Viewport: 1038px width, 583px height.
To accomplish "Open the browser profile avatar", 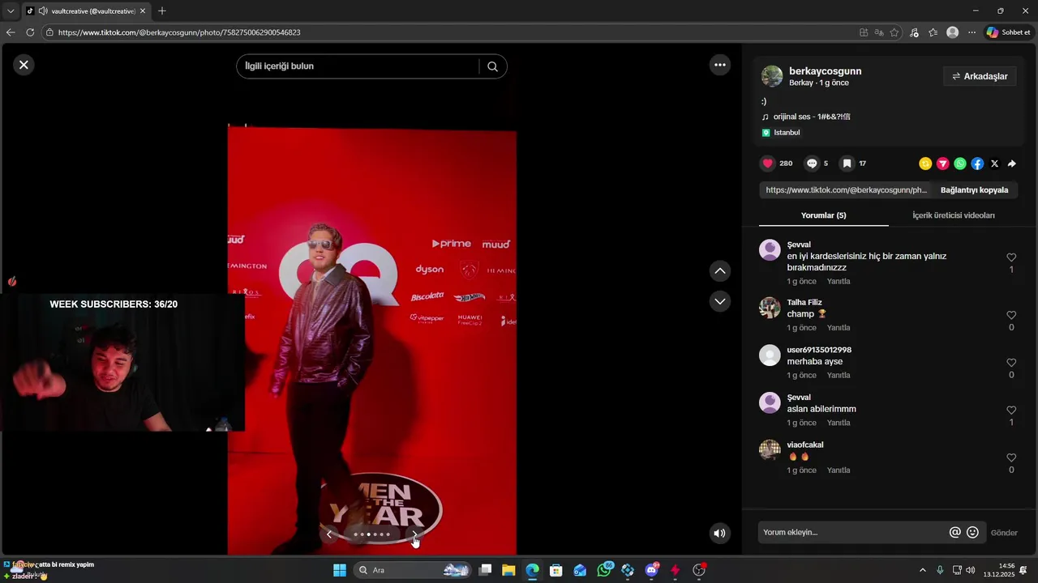I will [952, 32].
